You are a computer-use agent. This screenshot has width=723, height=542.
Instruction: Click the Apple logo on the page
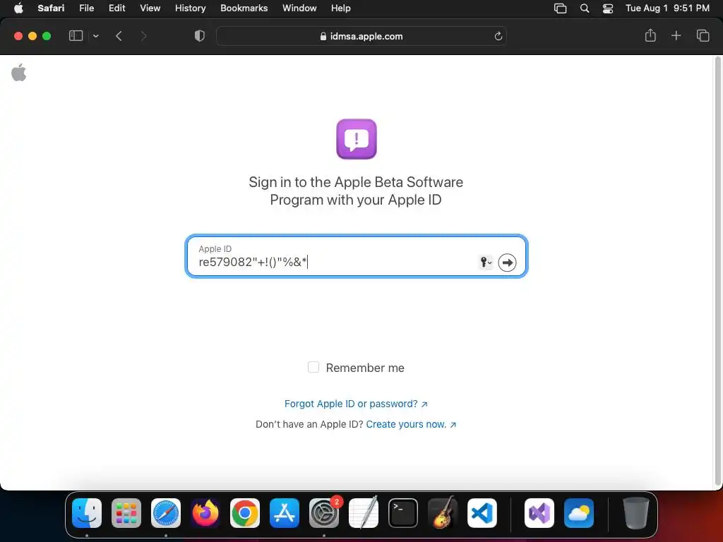(19, 73)
